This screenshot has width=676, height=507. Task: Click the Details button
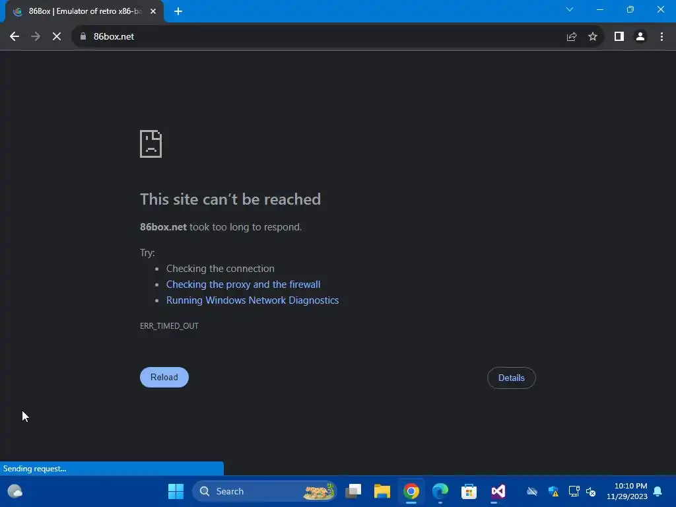point(512,378)
